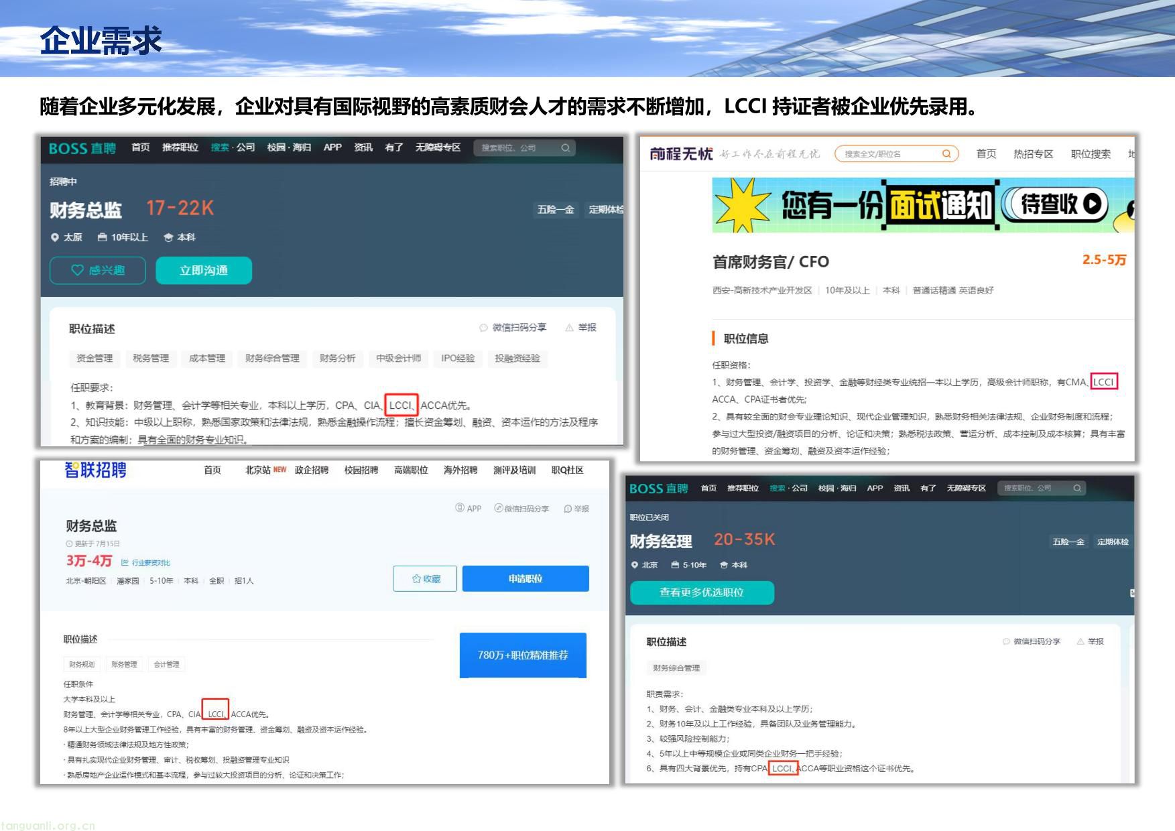Click 感兴趣 heart button on 财务总监 job

coord(98,270)
